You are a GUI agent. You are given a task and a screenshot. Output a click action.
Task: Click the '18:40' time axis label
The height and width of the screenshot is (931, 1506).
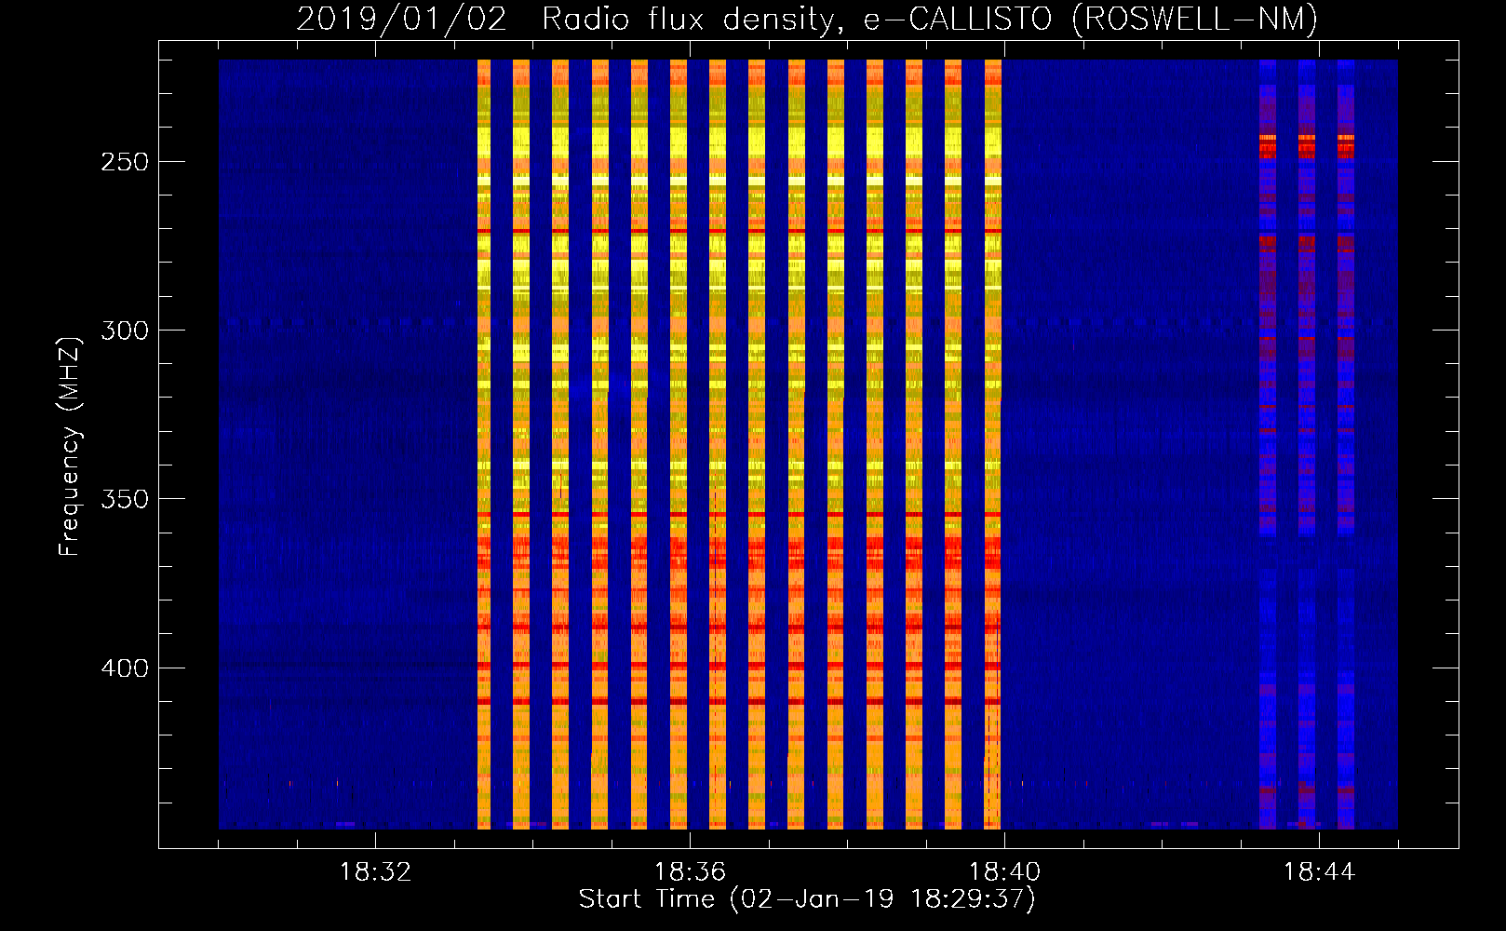coord(1004,872)
